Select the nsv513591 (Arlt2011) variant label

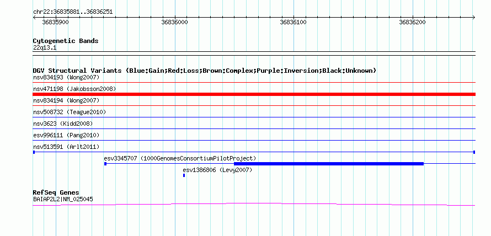pyautogui.click(x=66, y=147)
